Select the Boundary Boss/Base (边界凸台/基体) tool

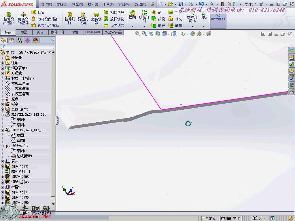pyautogui.click(x=45, y=26)
